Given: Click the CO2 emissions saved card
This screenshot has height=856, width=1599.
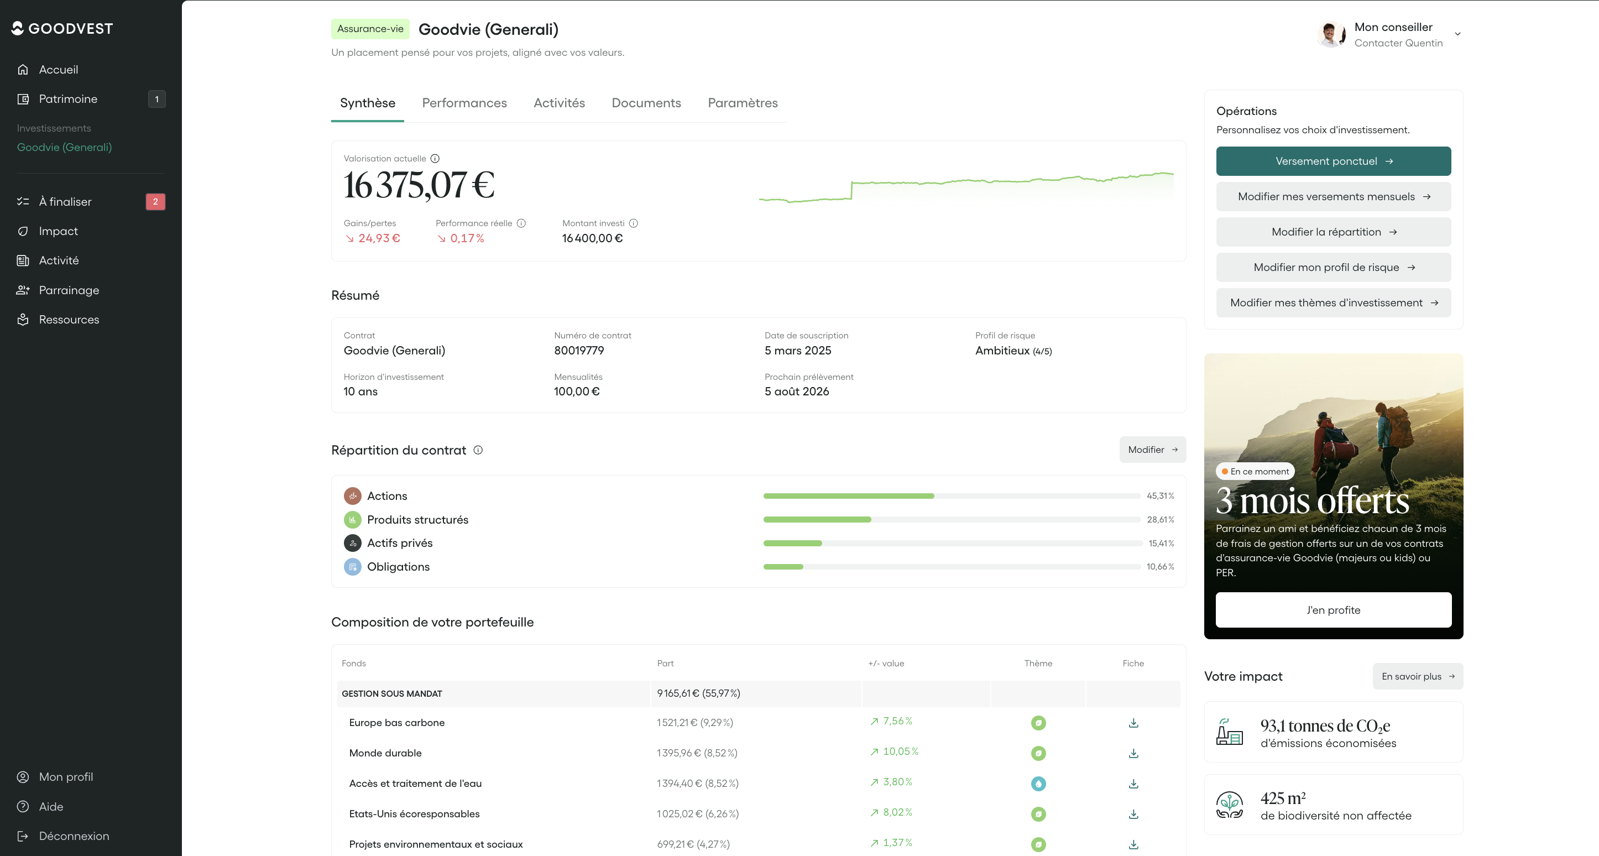Looking at the screenshot, I should [x=1333, y=732].
